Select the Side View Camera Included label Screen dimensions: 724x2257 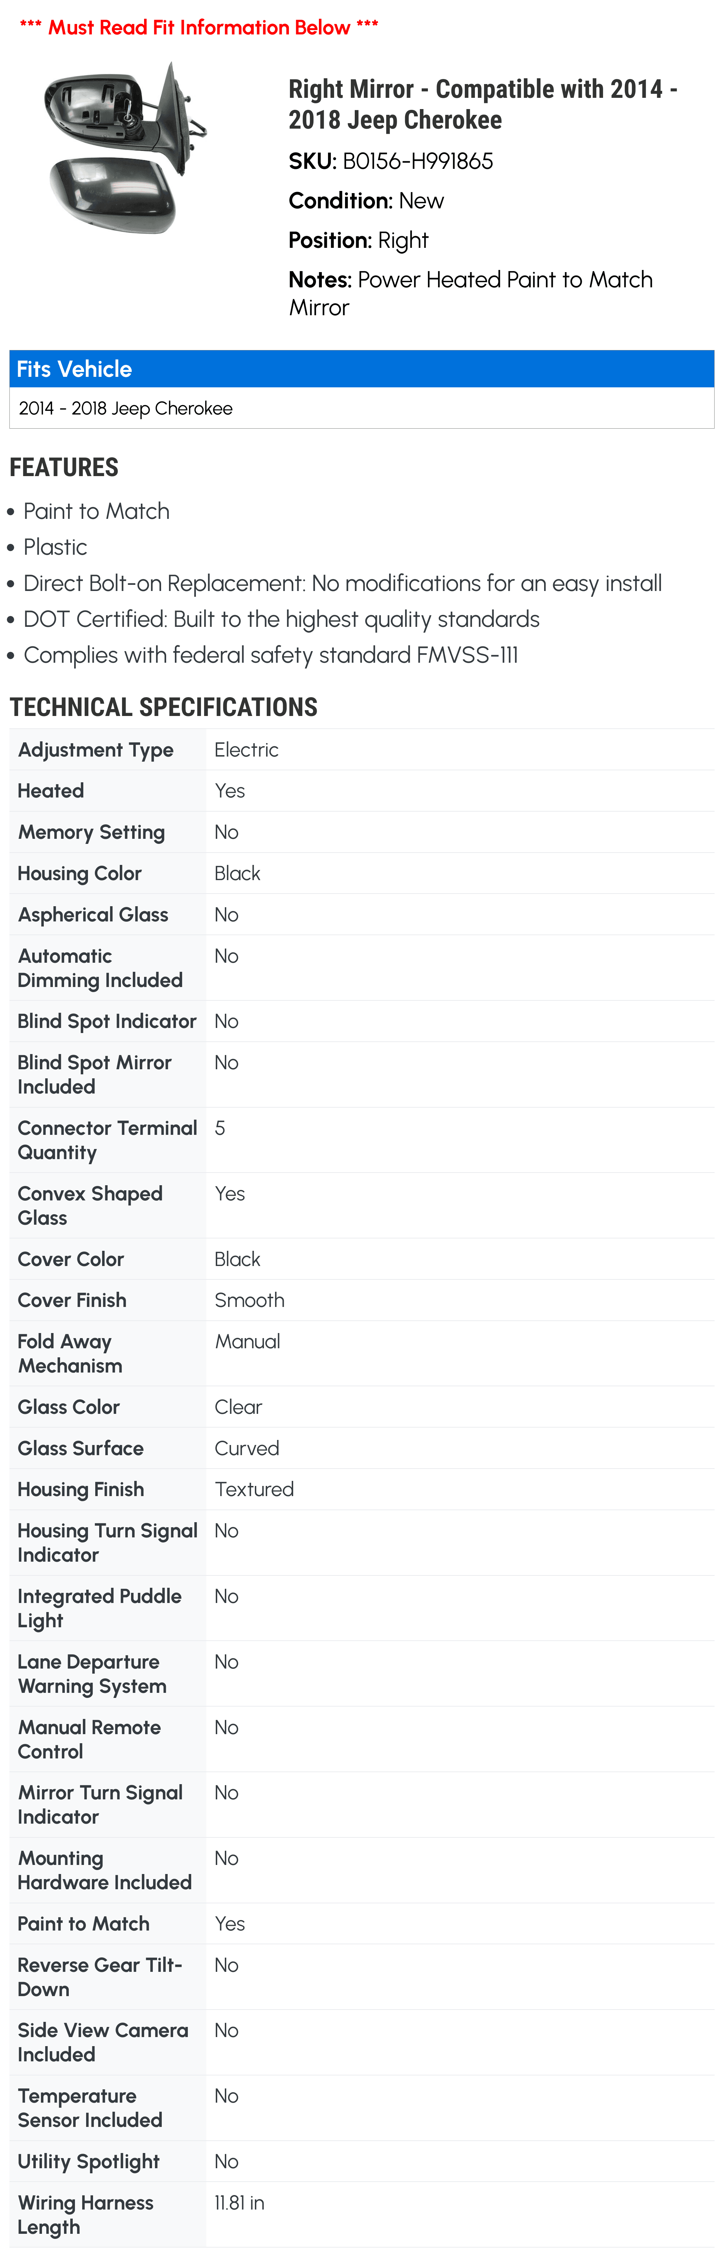click(102, 2042)
